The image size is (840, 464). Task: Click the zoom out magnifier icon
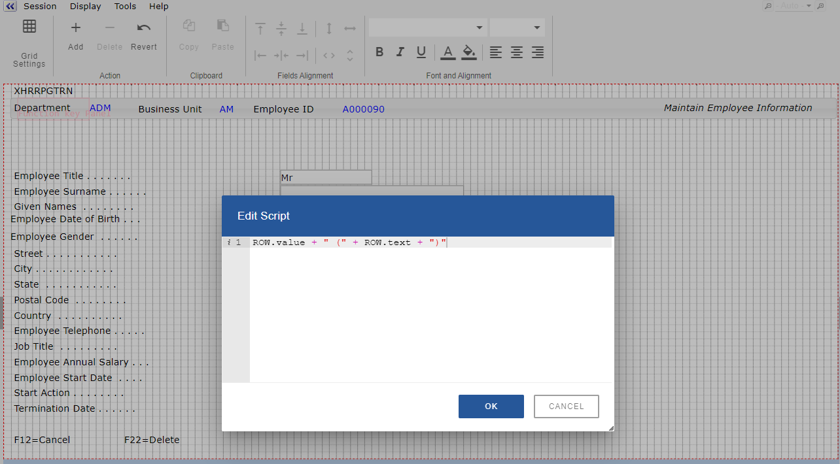coord(769,6)
